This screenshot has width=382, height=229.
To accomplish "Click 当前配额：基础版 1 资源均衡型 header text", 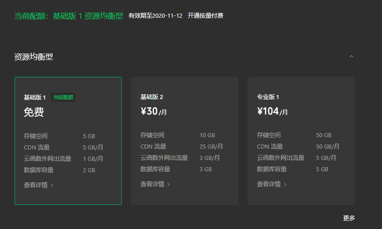I will coord(69,16).
